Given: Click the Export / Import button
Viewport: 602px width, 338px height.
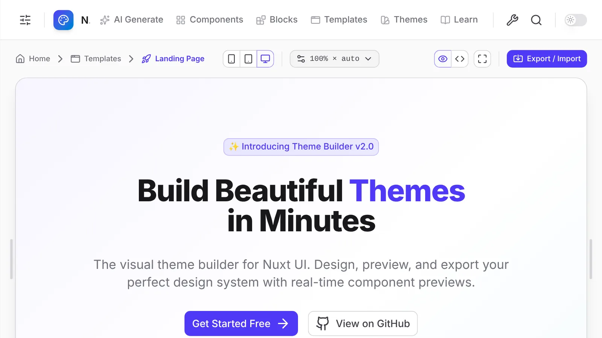Looking at the screenshot, I should point(547,59).
